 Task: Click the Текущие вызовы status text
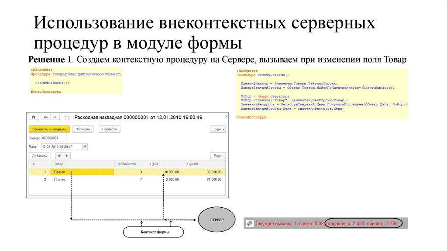pyautogui.click(x=276, y=223)
